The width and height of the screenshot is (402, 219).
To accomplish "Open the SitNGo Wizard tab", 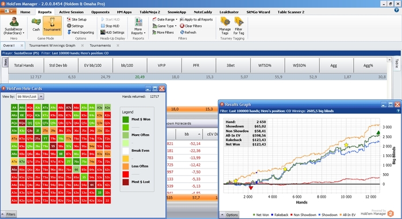I will (x=258, y=12).
